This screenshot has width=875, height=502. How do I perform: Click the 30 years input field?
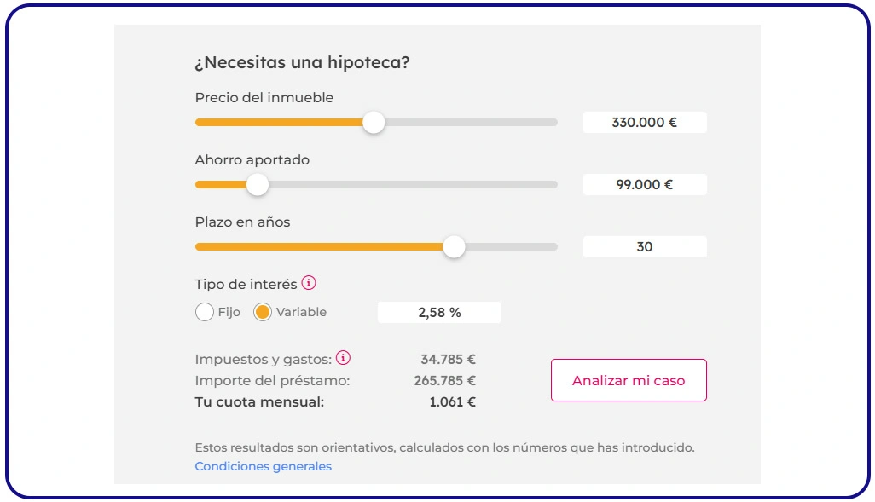(644, 246)
